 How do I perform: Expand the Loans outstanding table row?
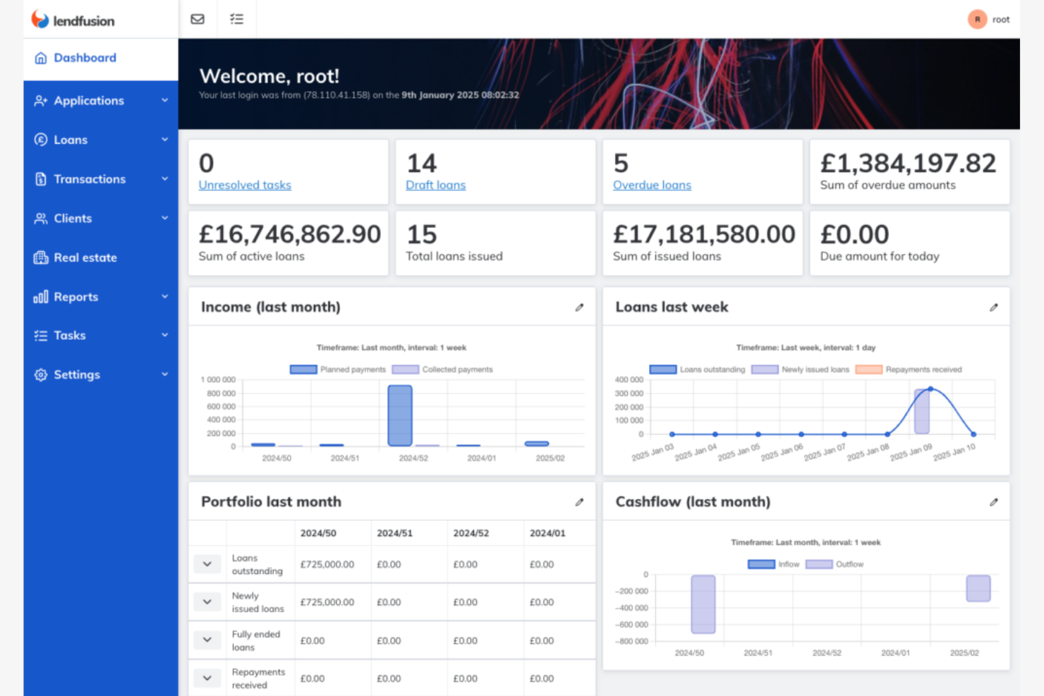coord(207,564)
